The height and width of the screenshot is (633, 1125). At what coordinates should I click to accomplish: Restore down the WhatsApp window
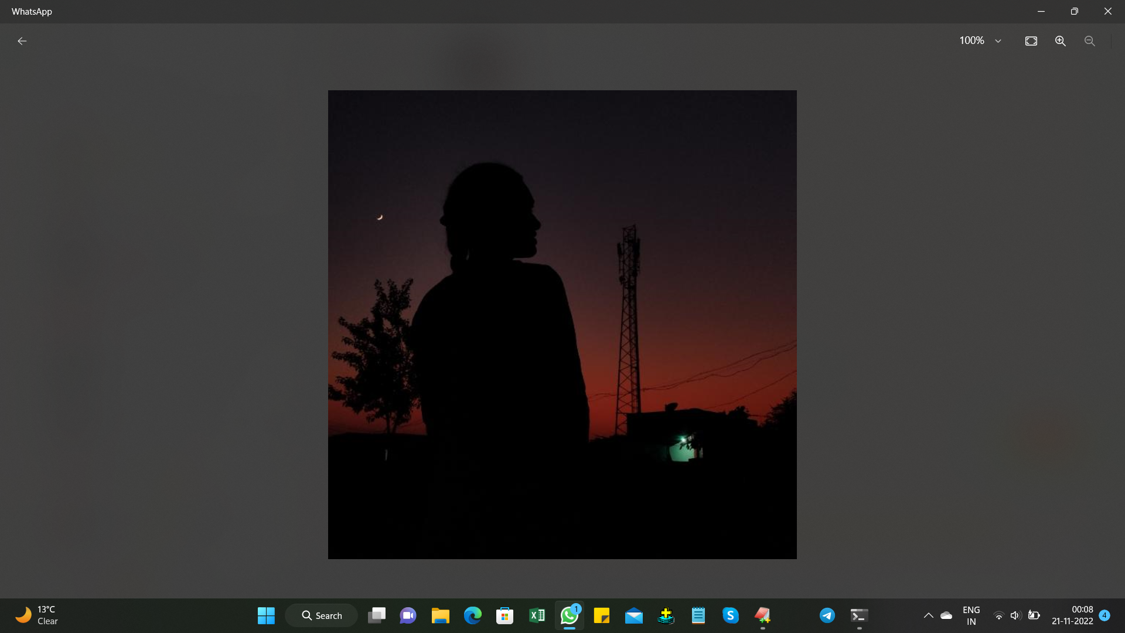[1075, 11]
